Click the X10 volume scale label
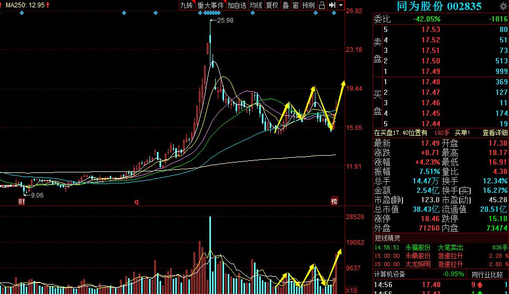 [351, 290]
